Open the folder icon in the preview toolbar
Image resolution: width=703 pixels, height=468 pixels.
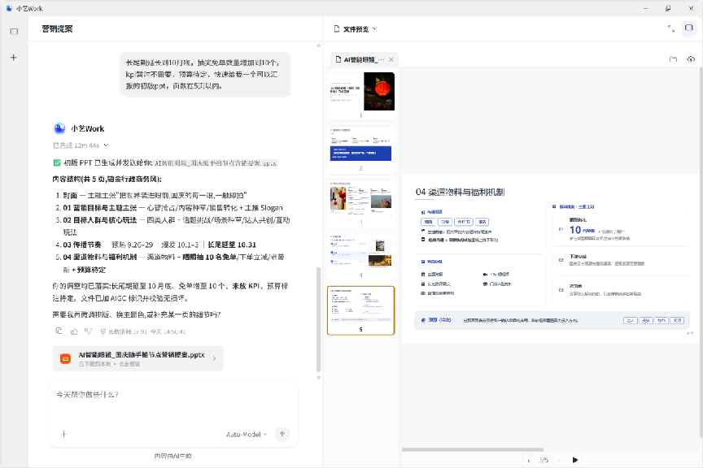pyautogui.click(x=673, y=59)
